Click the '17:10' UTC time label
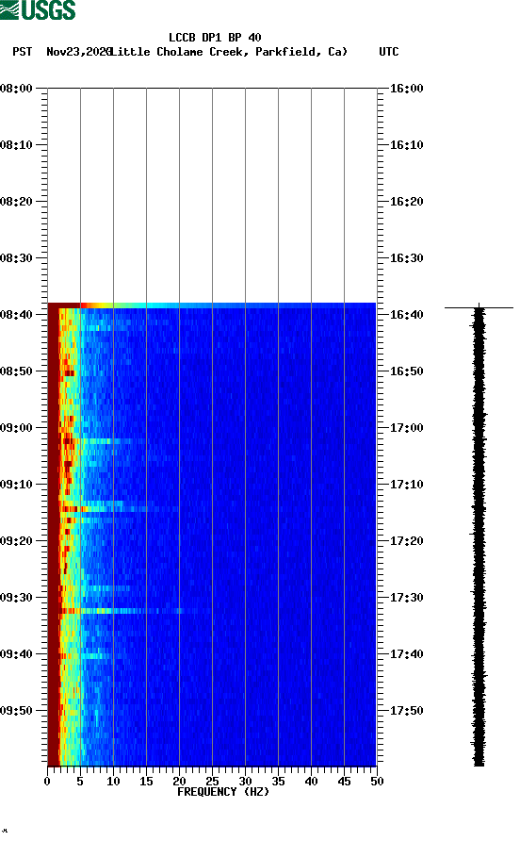The image size is (520, 841). (406, 485)
